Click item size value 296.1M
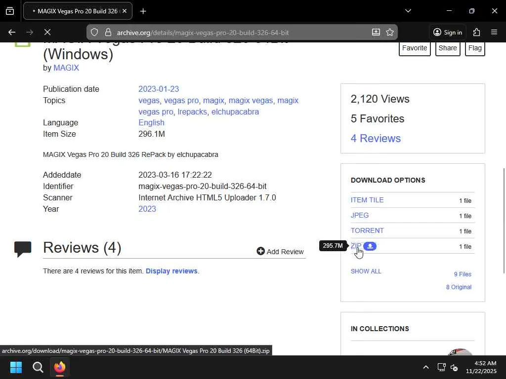506x379 pixels. coord(152,134)
